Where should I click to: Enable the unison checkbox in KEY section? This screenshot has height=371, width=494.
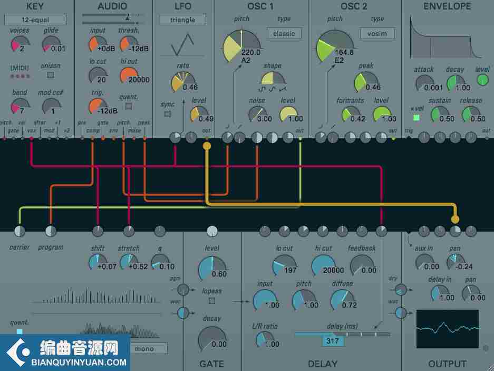[51, 75]
